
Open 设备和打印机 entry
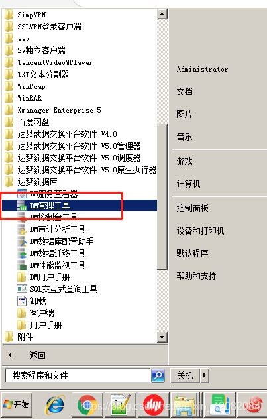click(x=200, y=231)
